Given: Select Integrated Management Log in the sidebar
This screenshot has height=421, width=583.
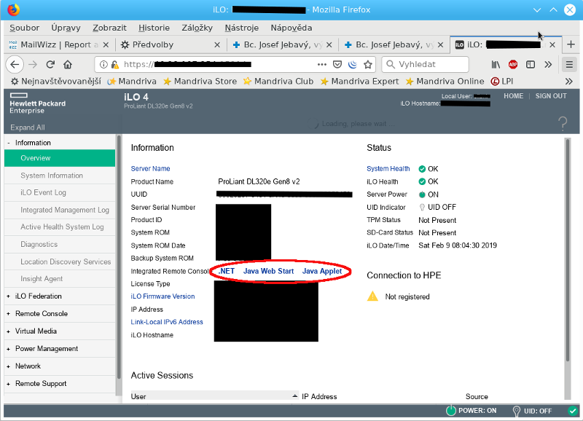Looking at the screenshot, I should [x=60, y=210].
